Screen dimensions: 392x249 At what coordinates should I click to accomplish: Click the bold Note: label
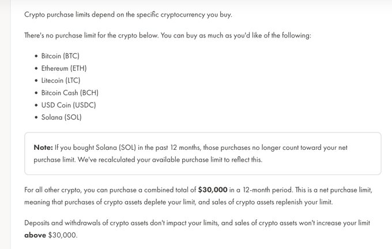click(x=43, y=148)
